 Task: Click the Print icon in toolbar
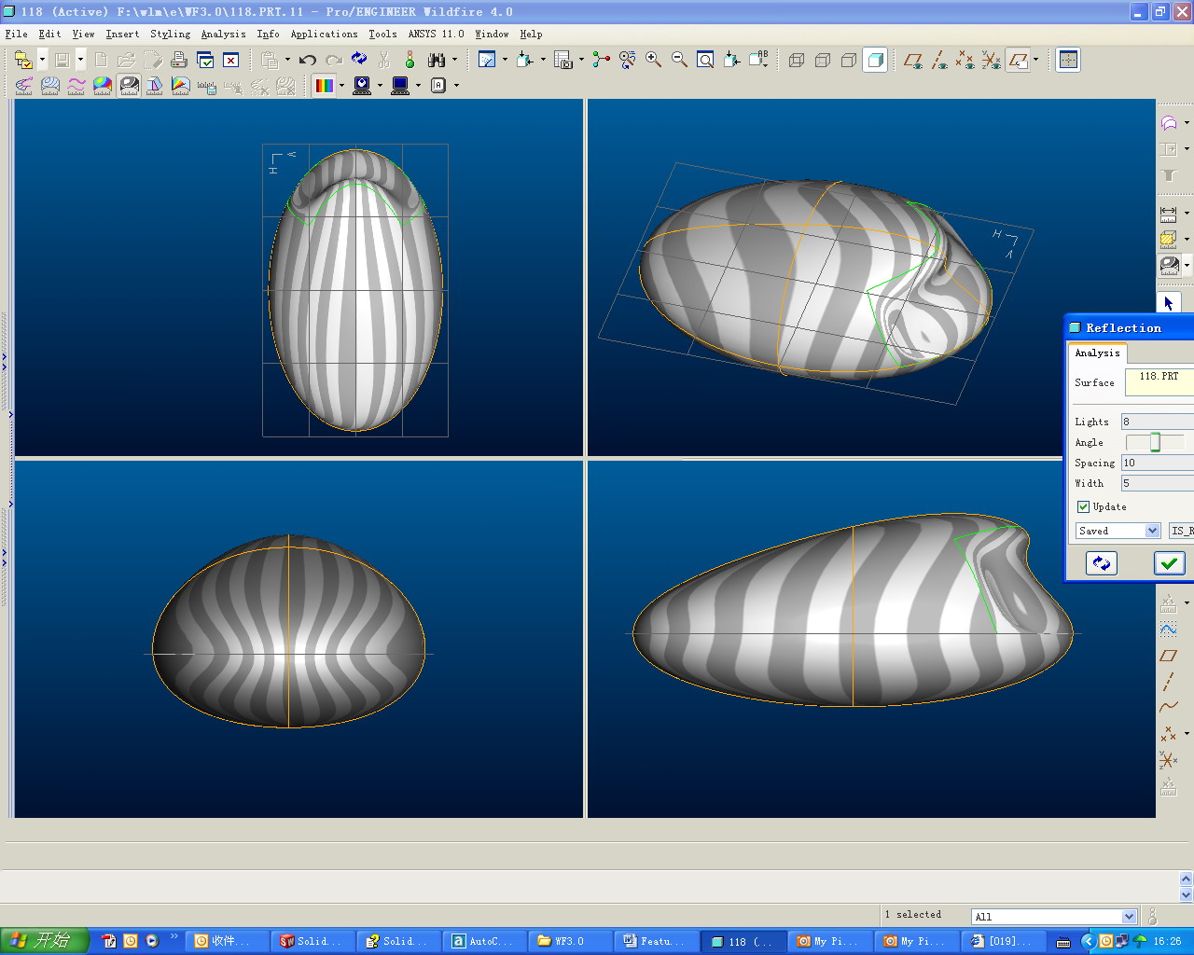pos(179,60)
